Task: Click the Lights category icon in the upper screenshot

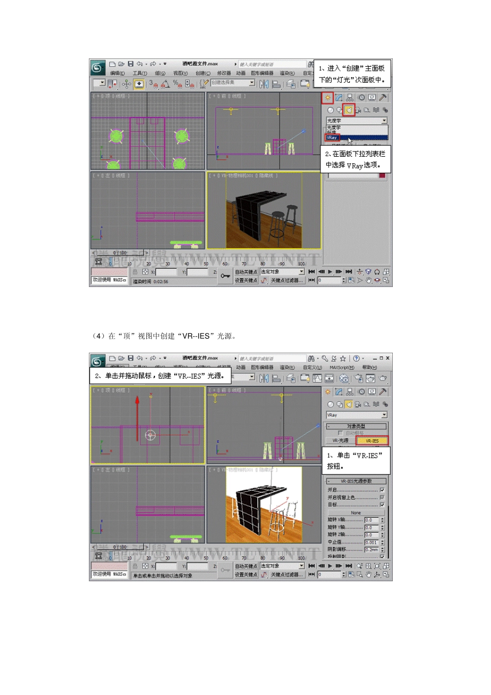Action: click(x=349, y=110)
